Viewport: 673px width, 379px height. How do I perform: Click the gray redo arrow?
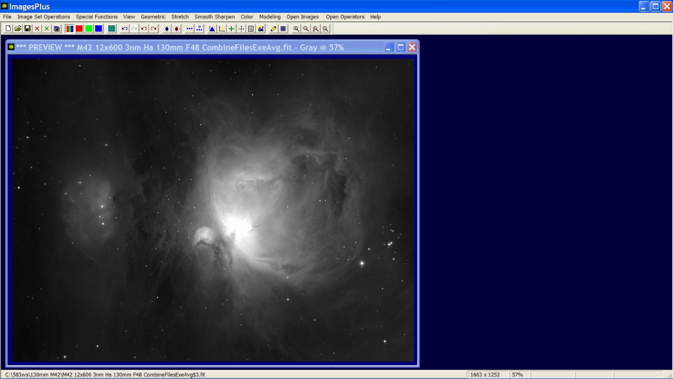pos(134,28)
